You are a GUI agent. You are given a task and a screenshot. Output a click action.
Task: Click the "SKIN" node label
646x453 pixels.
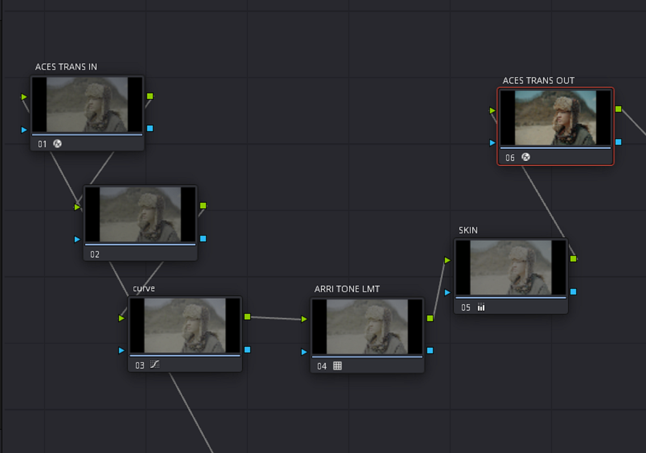(x=468, y=230)
